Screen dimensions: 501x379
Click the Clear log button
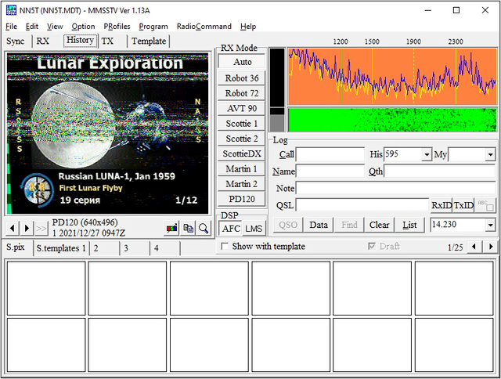379,225
